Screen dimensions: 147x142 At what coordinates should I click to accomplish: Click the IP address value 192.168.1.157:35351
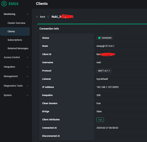pos(108,87)
